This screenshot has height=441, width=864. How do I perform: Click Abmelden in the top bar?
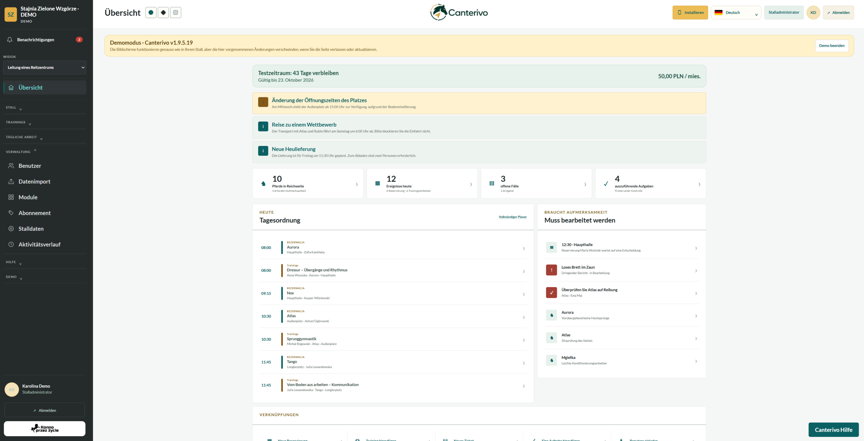coord(838,12)
